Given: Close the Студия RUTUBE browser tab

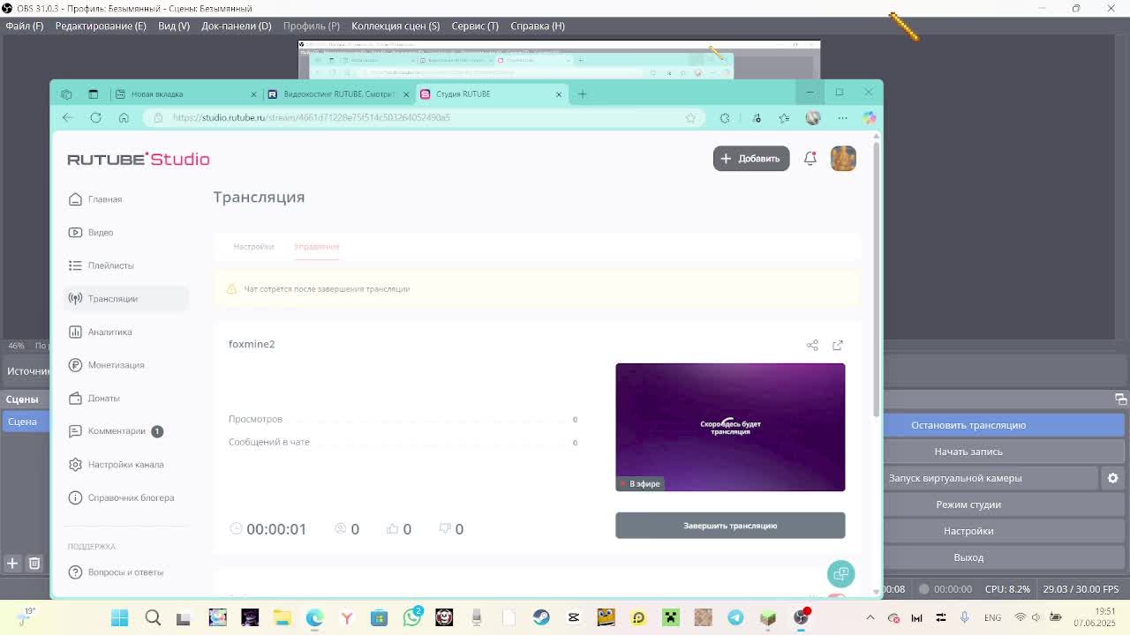Looking at the screenshot, I should coord(559,94).
